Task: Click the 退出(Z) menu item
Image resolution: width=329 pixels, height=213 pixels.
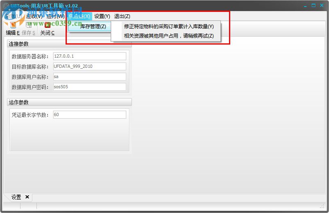Action: click(x=122, y=16)
